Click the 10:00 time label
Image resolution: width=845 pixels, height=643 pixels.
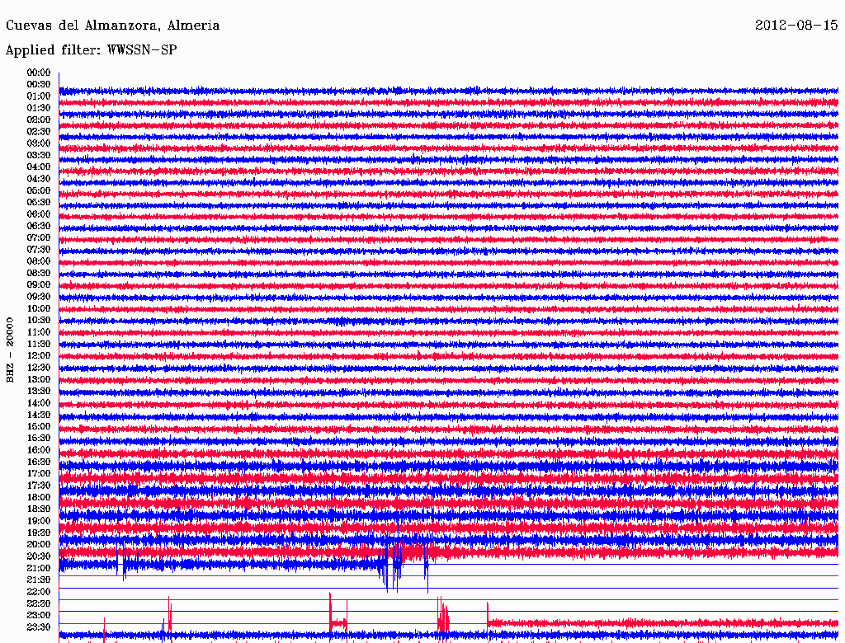click(39, 308)
